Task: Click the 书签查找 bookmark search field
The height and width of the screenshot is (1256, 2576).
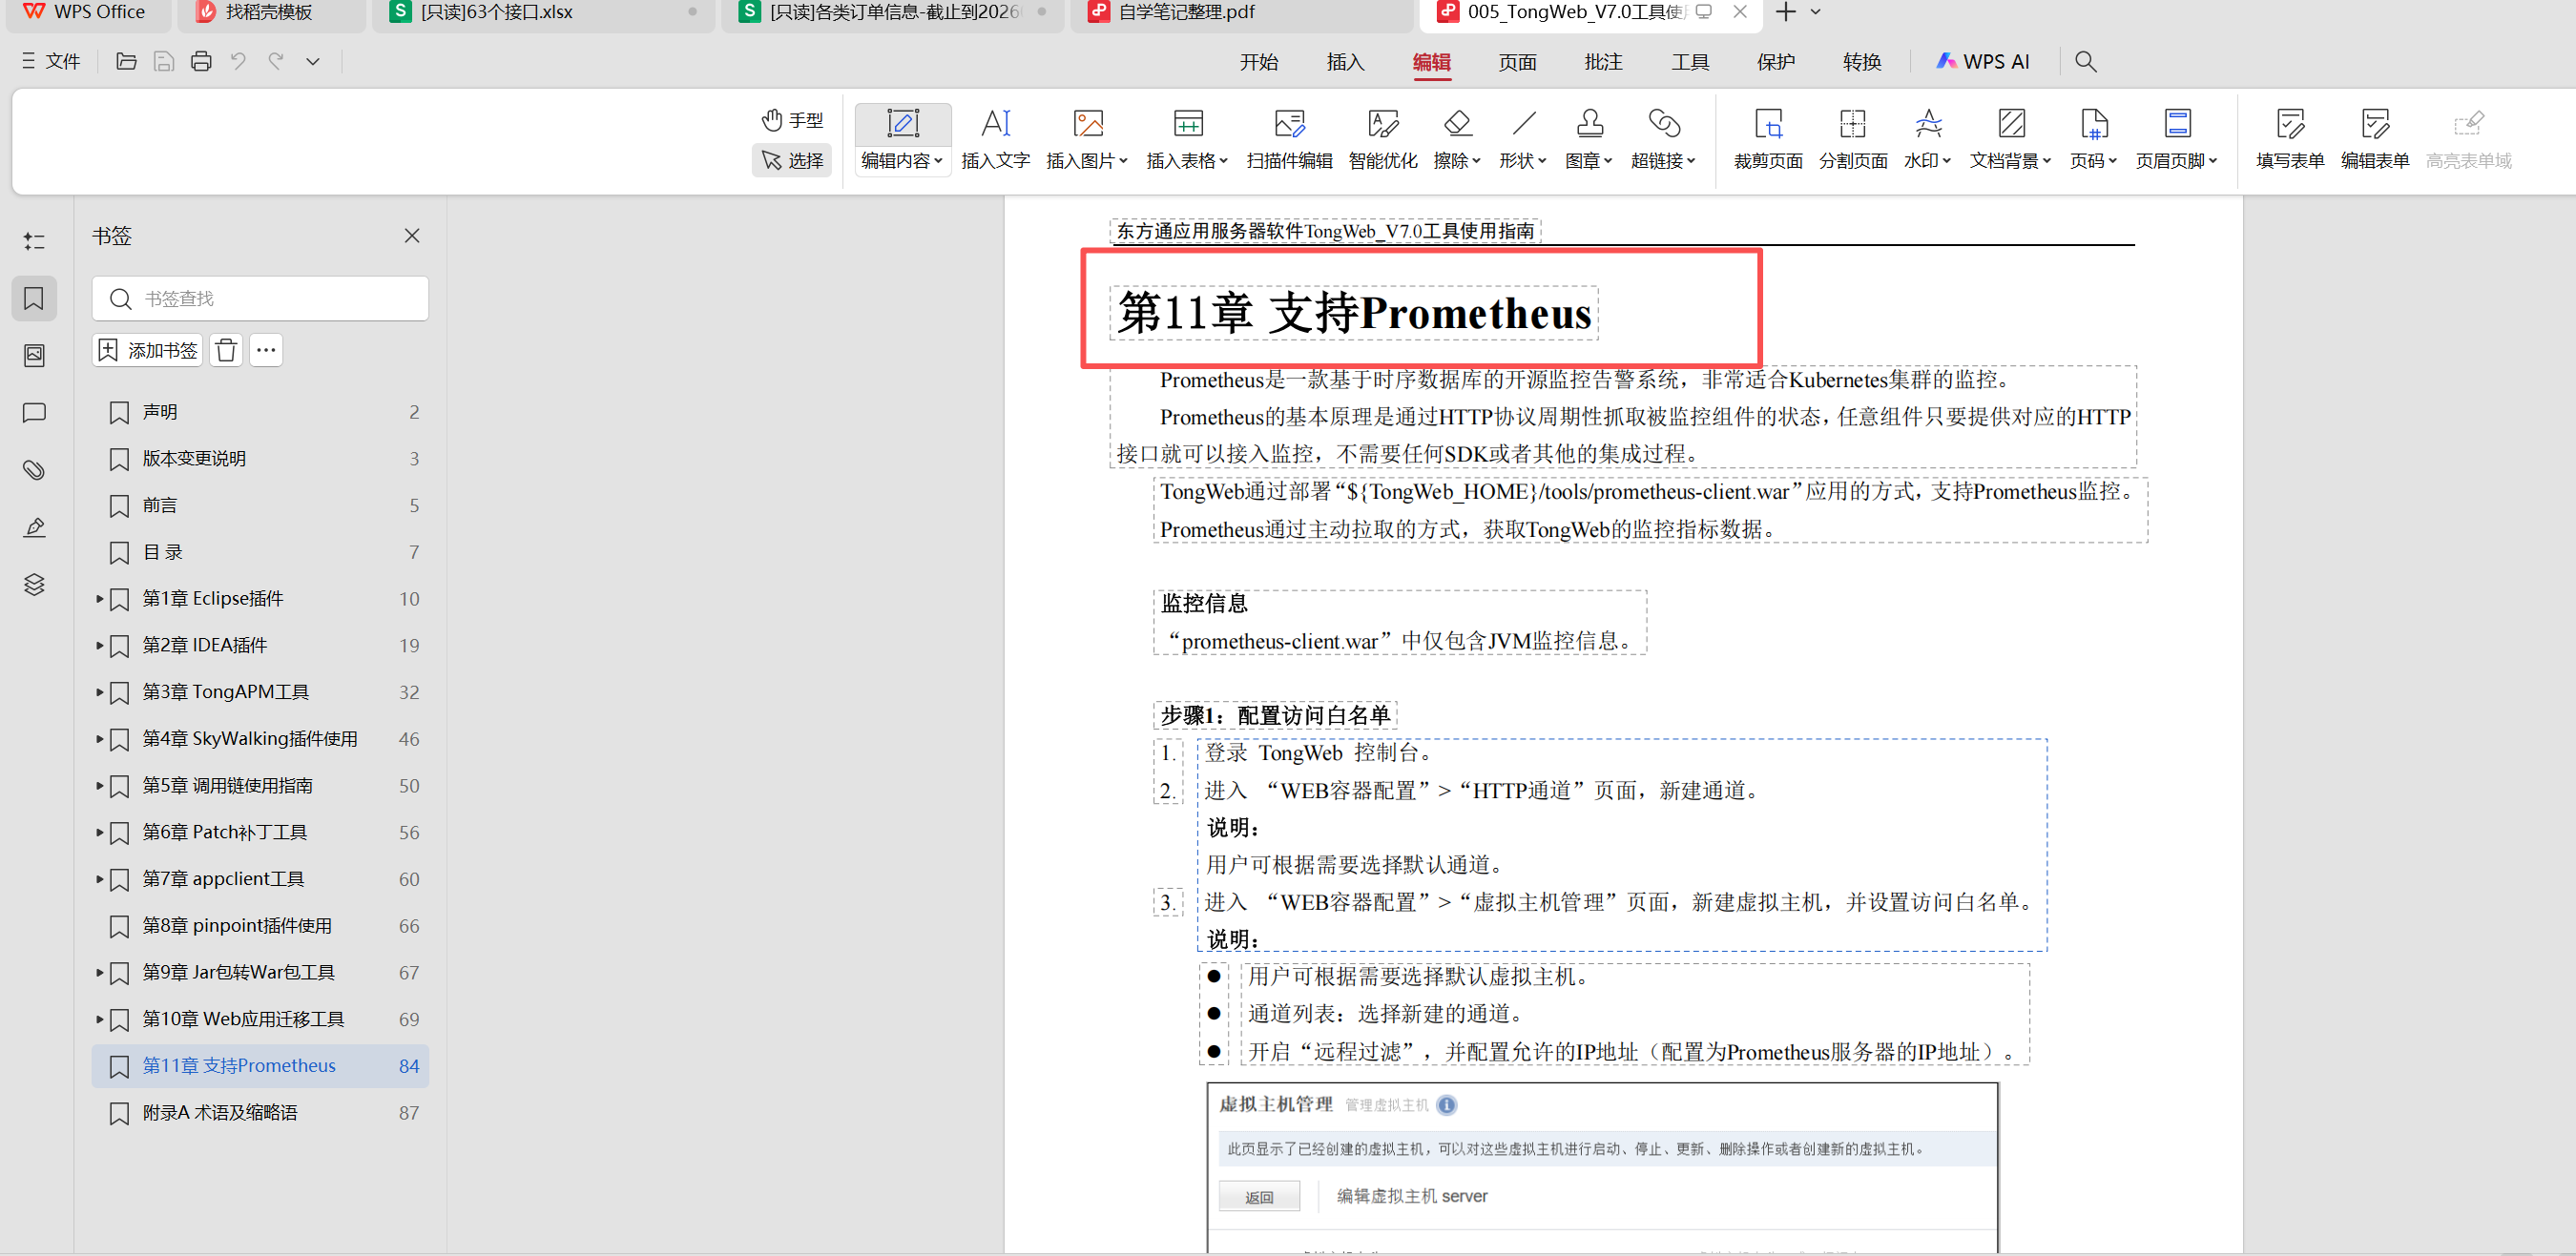Action: pyautogui.click(x=260, y=299)
